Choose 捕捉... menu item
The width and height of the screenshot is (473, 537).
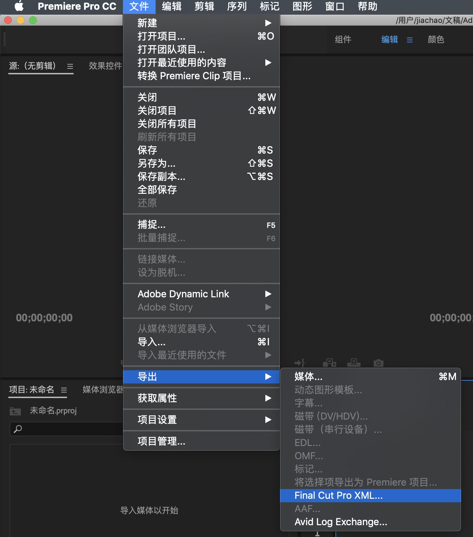point(201,225)
